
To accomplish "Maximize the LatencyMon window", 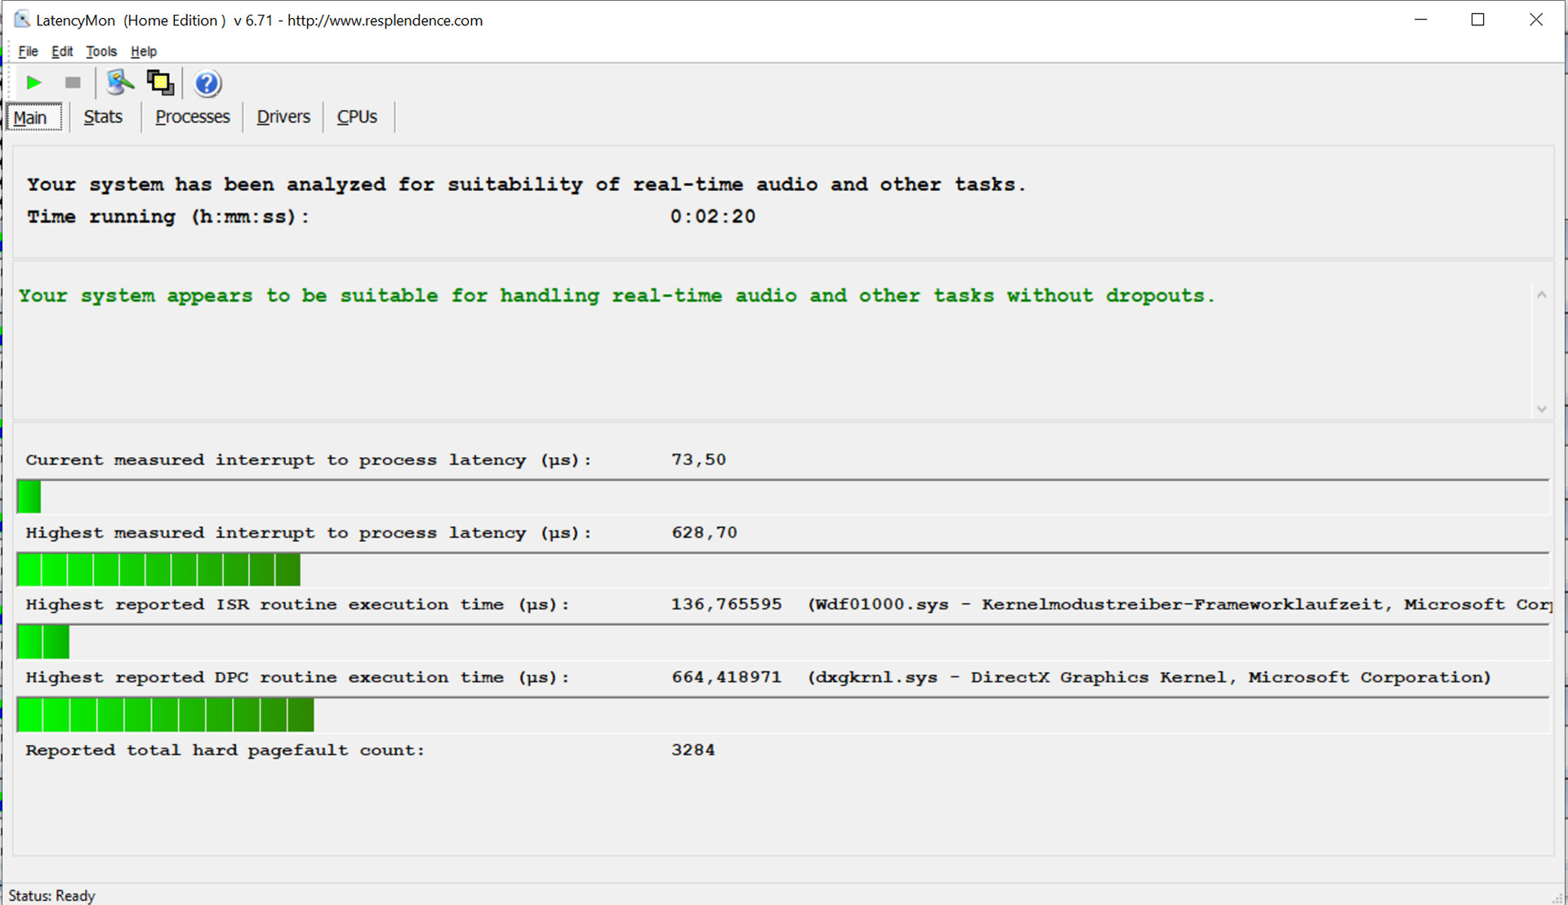I will (1477, 20).
